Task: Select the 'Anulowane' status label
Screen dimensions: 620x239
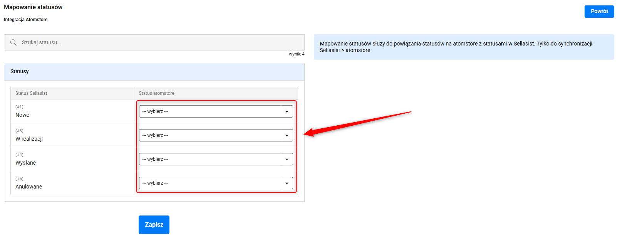Action: tap(29, 187)
